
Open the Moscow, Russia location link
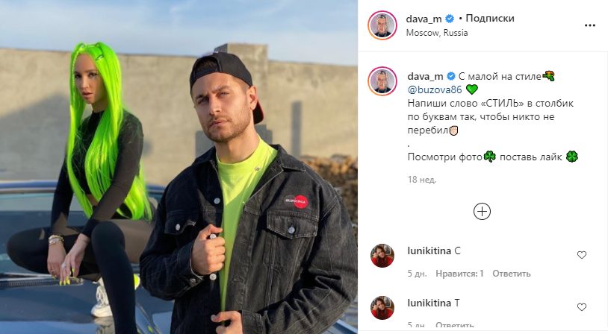[x=437, y=33]
